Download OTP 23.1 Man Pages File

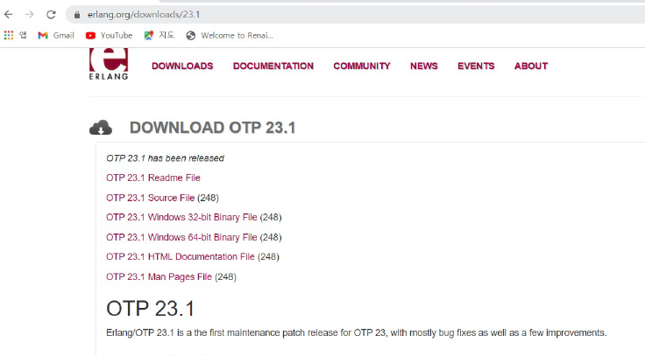159,276
